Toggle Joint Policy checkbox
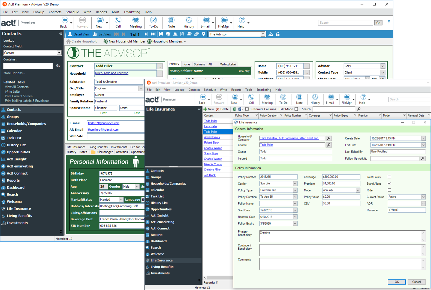This screenshot has width=431, height=290. click(389, 177)
